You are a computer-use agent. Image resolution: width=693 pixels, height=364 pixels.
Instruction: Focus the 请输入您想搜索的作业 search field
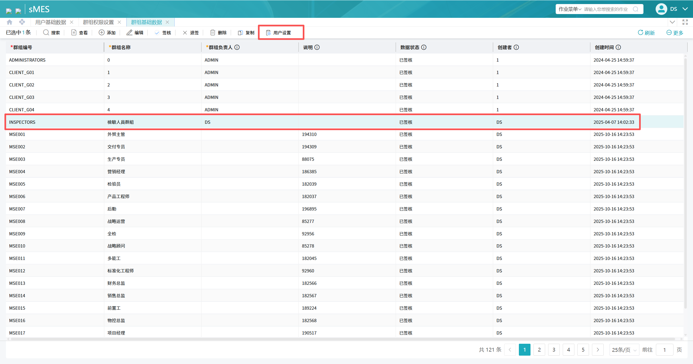point(606,9)
